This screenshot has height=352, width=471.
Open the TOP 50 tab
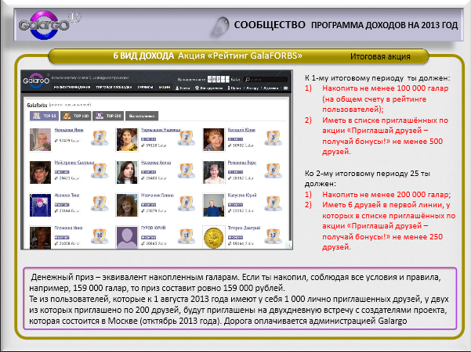[44, 116]
